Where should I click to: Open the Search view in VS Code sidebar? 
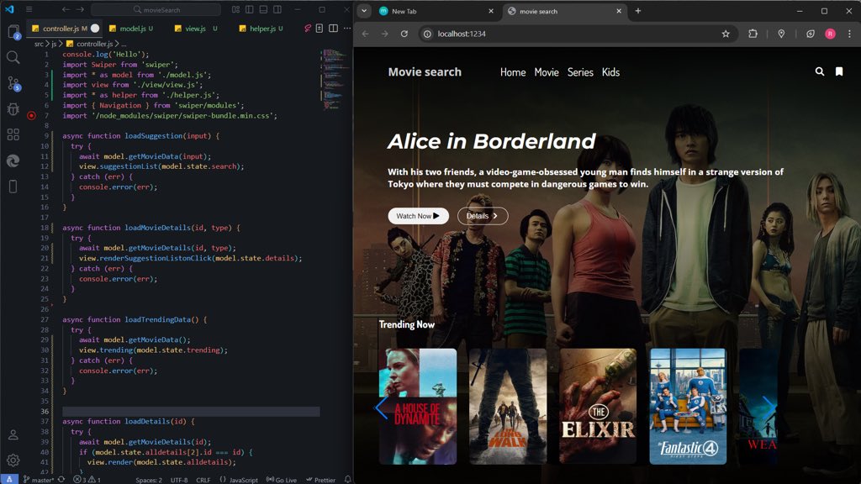point(13,57)
